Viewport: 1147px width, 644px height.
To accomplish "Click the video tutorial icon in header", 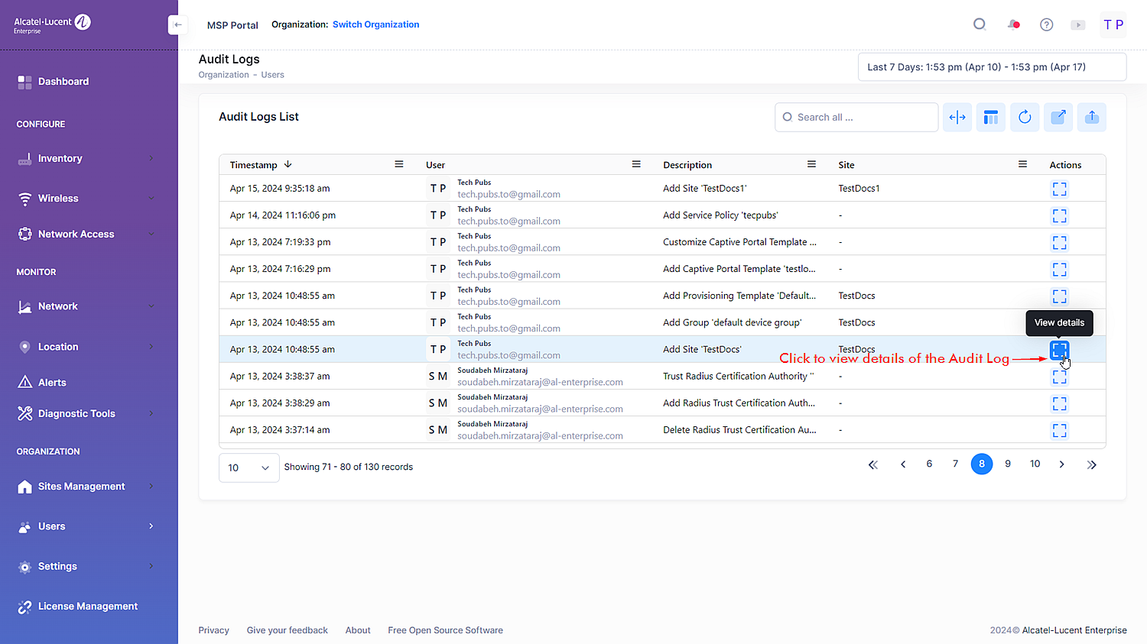I will (x=1078, y=24).
